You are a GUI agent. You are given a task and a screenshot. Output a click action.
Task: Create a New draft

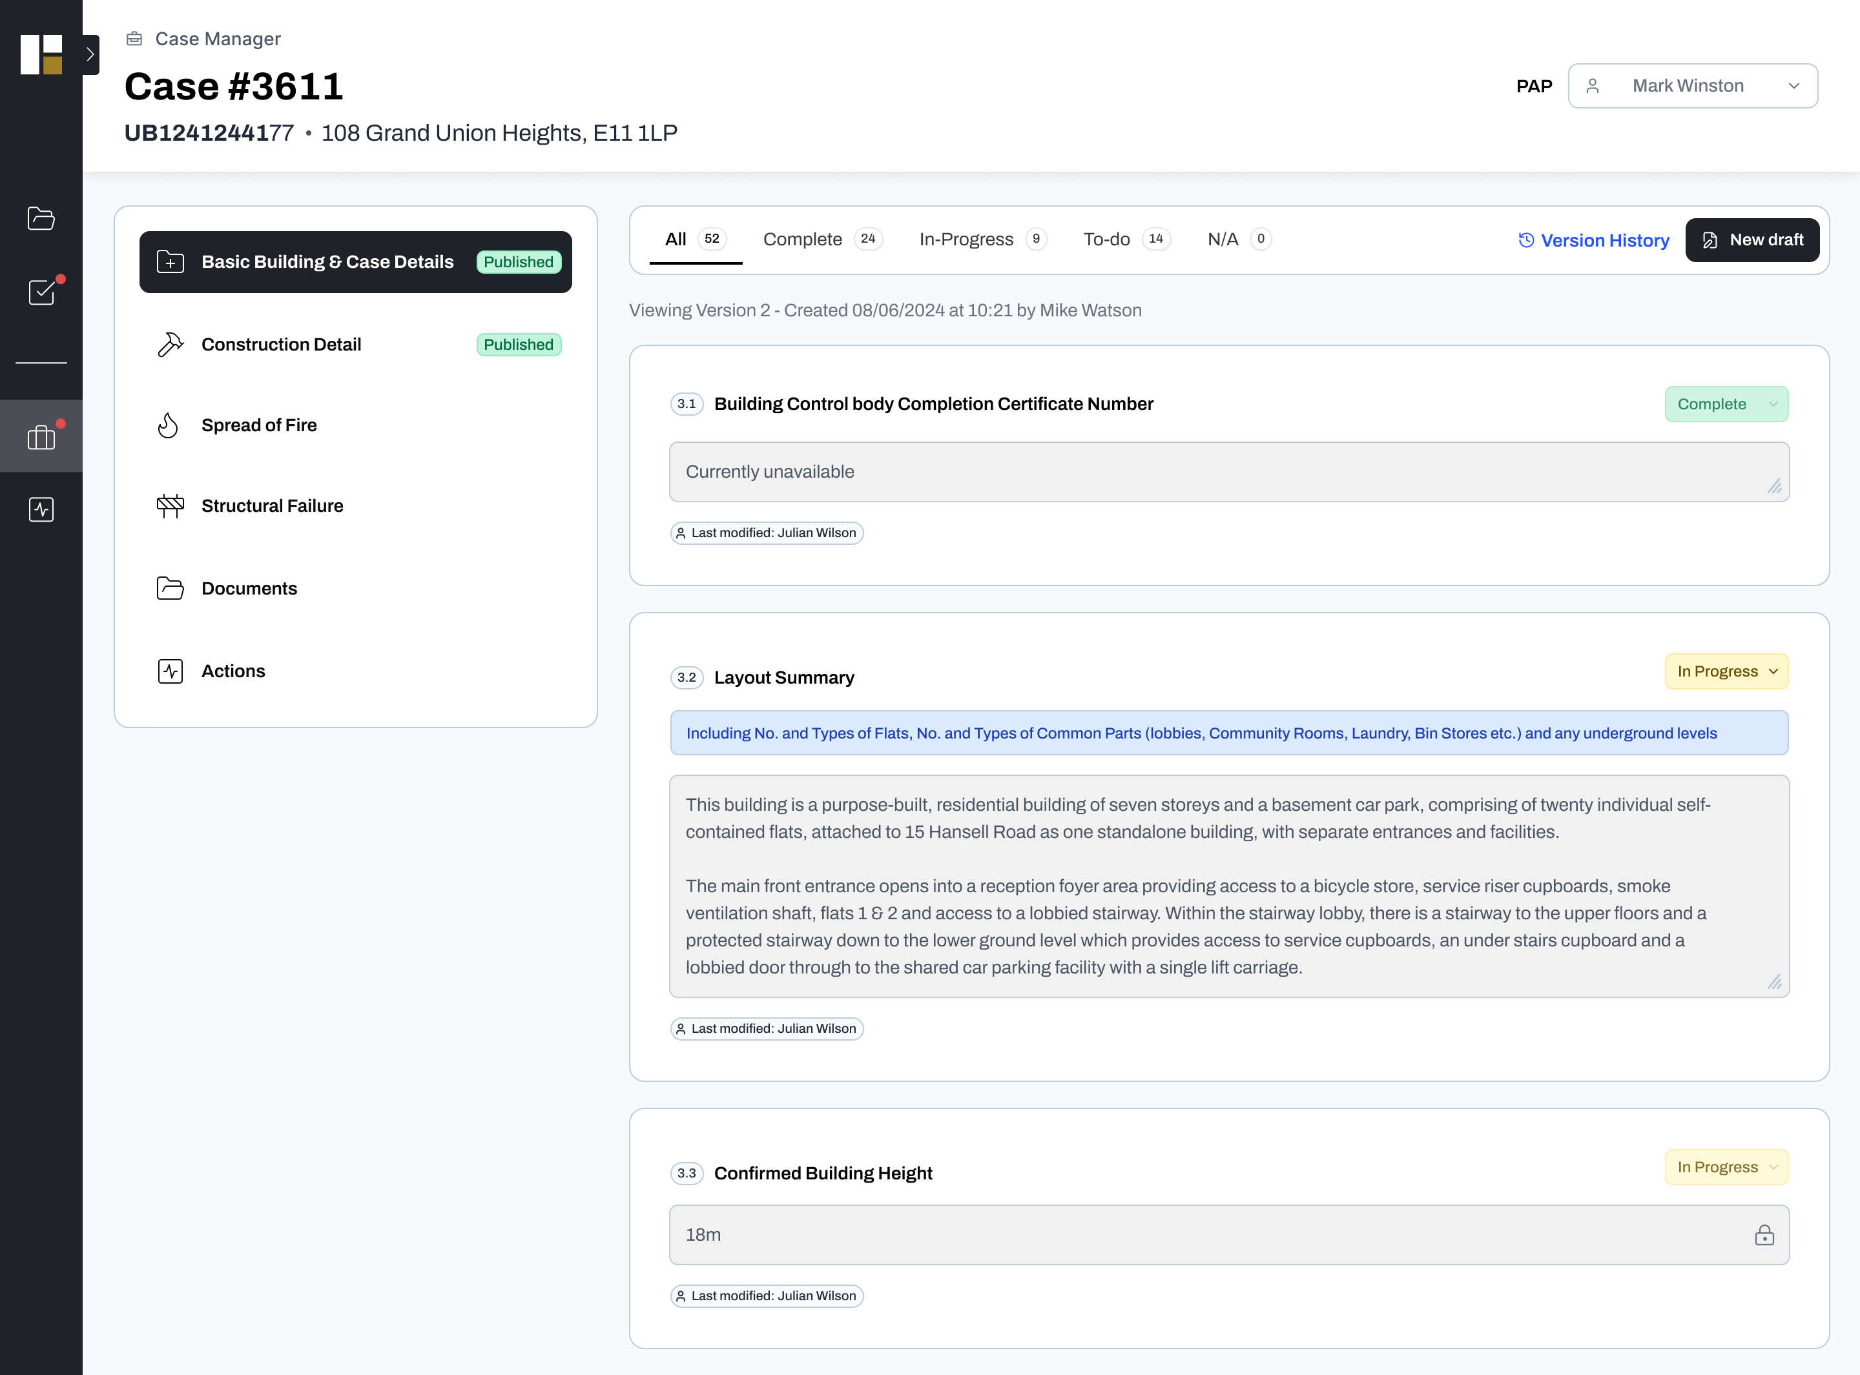(x=1751, y=241)
